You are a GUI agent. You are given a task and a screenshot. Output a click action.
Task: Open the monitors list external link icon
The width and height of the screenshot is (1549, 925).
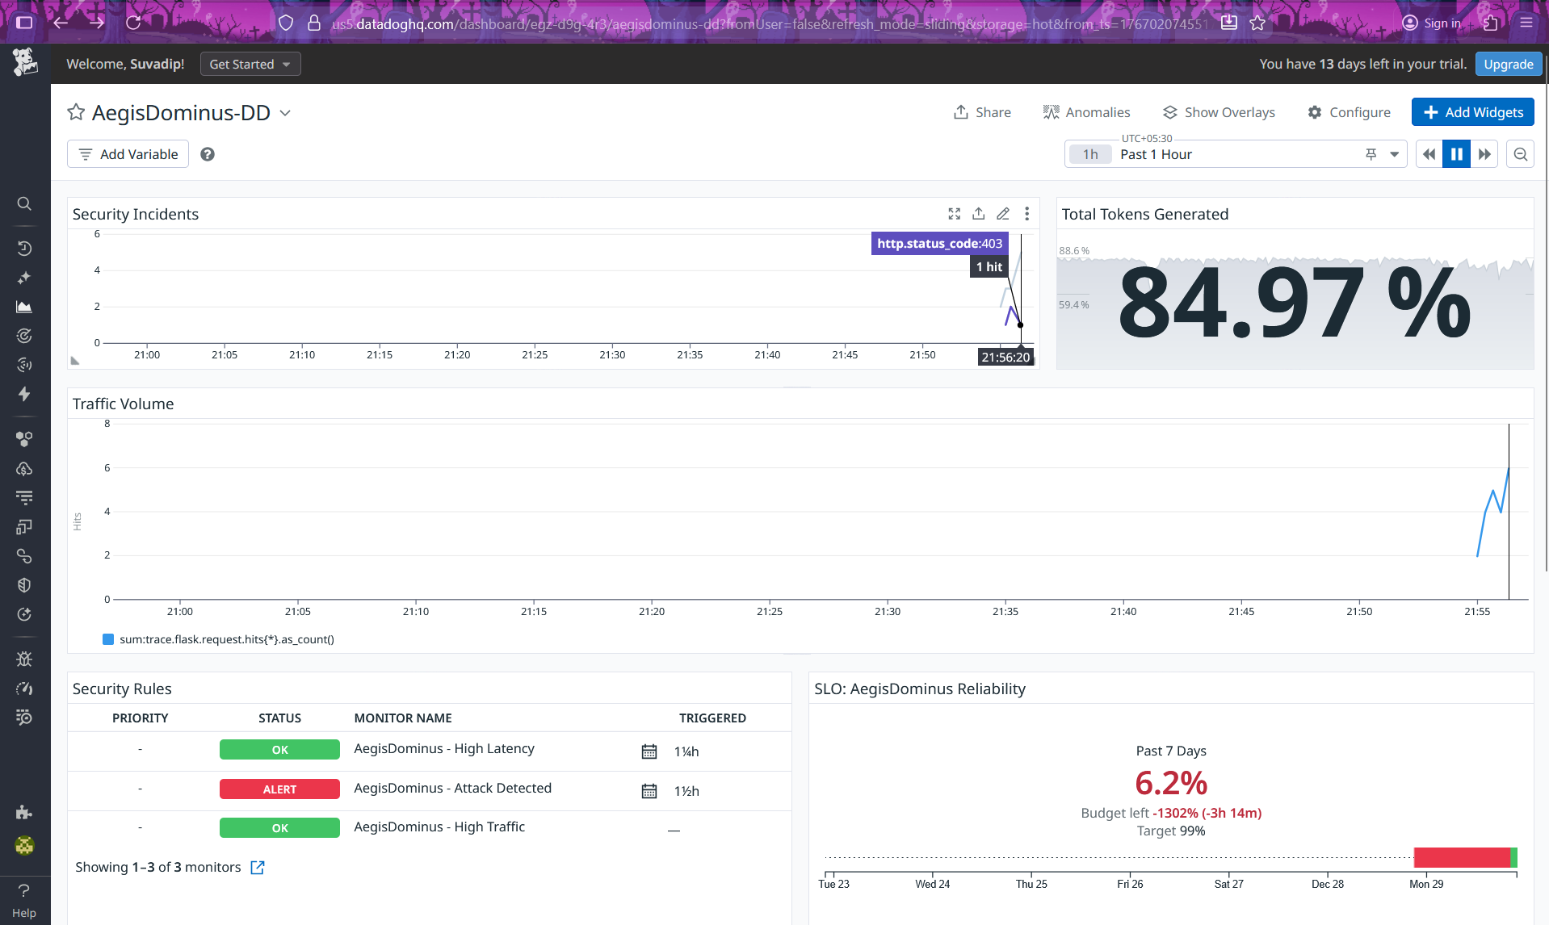pyautogui.click(x=258, y=867)
